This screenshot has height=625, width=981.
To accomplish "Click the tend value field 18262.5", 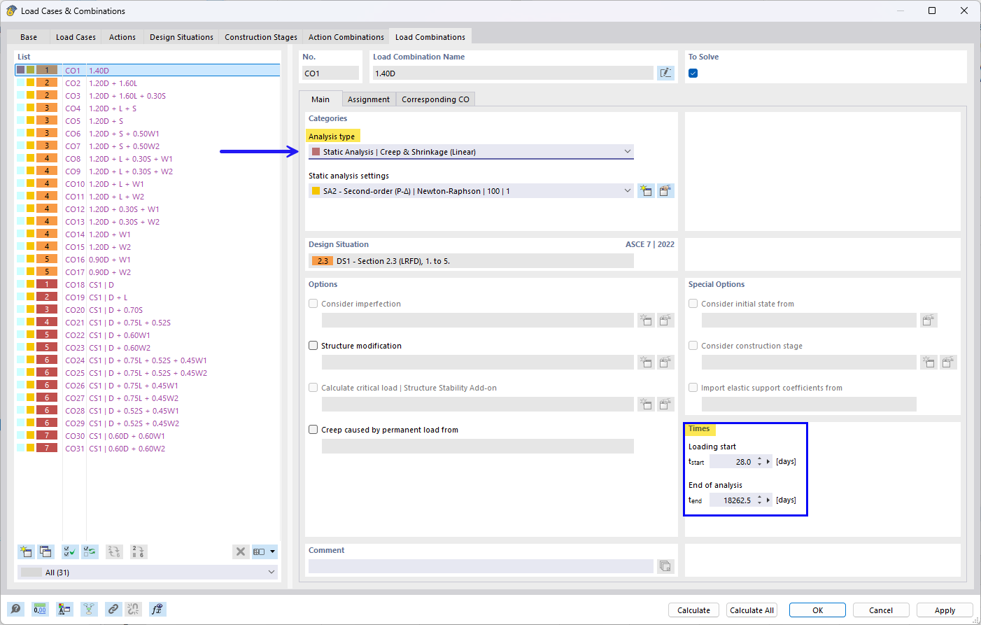I will click(x=731, y=500).
